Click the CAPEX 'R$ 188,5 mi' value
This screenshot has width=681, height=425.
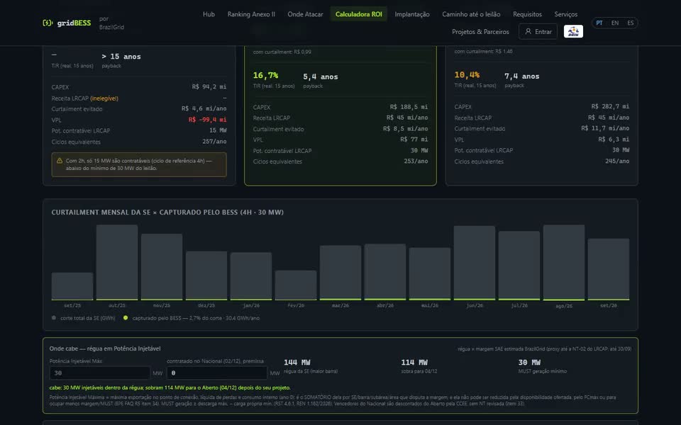[409, 107]
